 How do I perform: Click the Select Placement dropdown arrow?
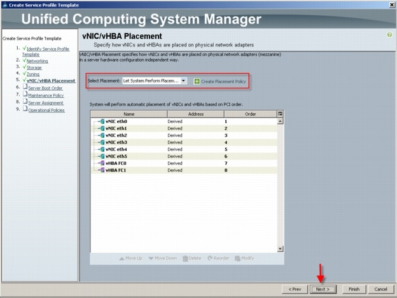coord(184,81)
